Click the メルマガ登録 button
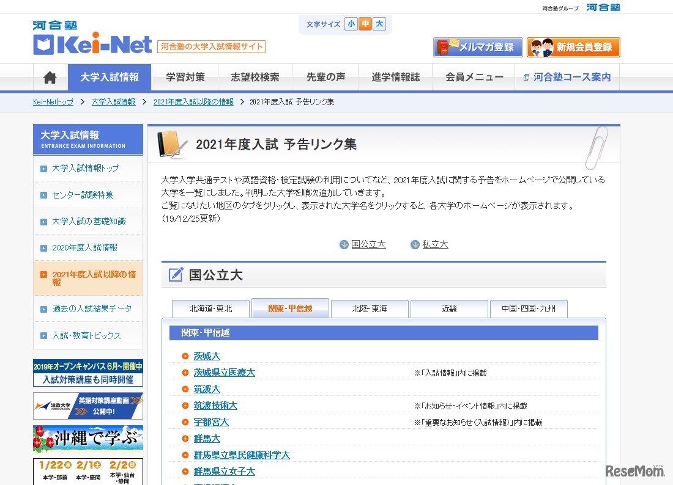 tap(477, 46)
